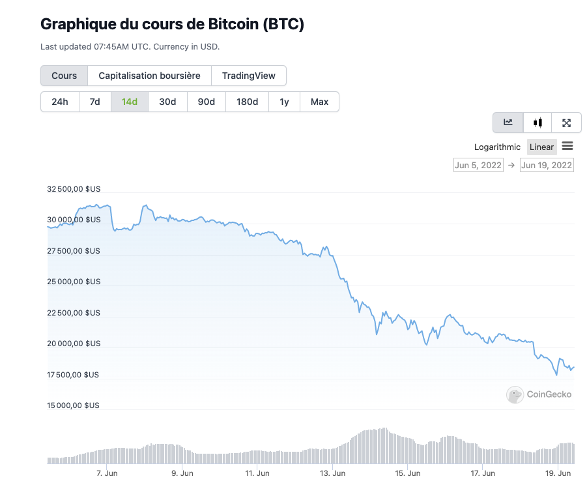Open the TradingView tab

pos(248,76)
